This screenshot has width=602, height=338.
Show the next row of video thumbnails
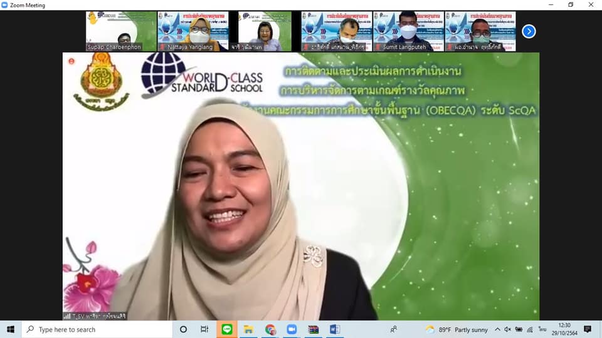click(529, 31)
